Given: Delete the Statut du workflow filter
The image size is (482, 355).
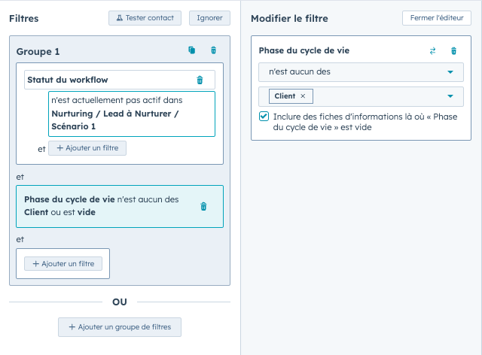Looking at the screenshot, I should (200, 80).
